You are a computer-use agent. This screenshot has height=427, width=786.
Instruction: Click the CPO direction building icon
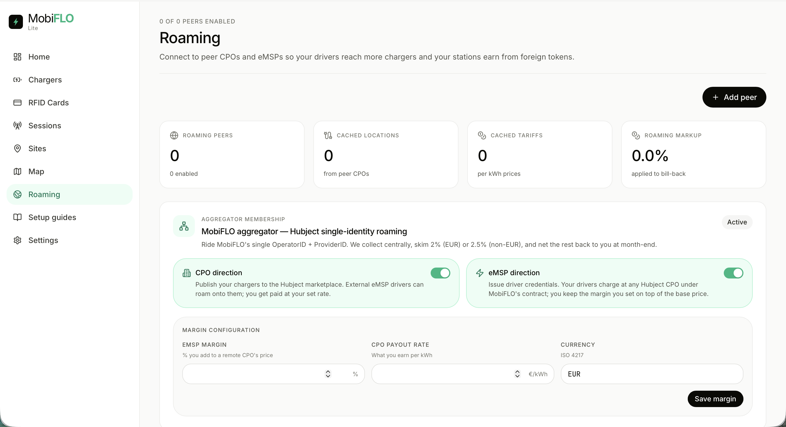point(186,273)
